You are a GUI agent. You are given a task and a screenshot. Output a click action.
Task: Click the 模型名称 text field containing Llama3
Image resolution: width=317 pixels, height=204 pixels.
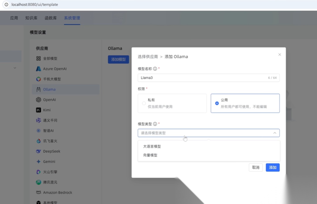pos(203,78)
